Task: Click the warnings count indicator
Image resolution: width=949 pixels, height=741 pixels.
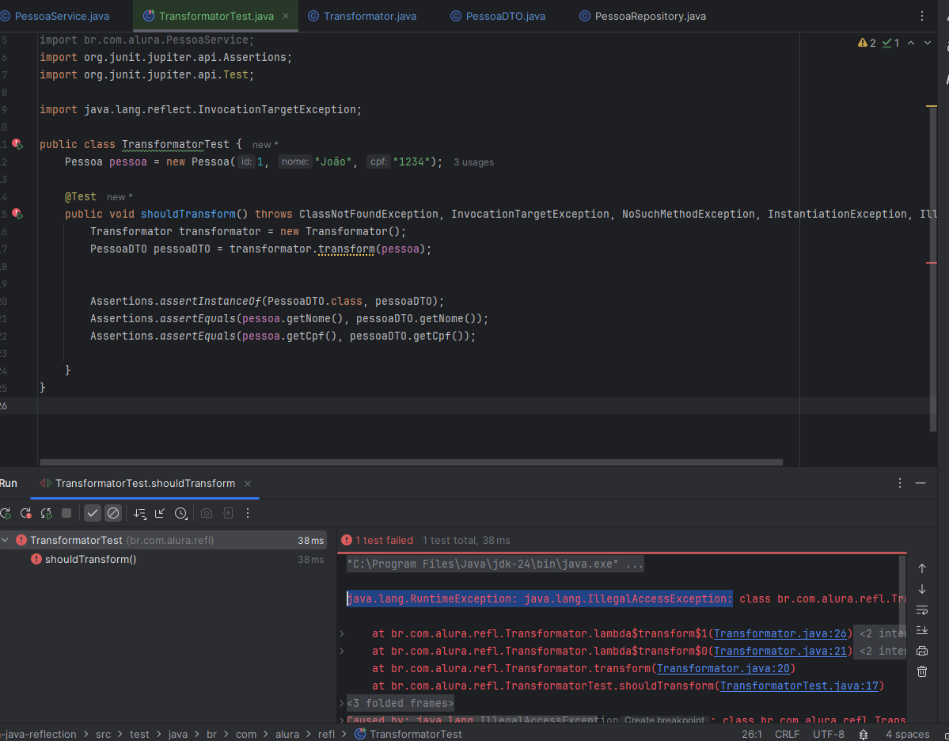Action: click(867, 43)
